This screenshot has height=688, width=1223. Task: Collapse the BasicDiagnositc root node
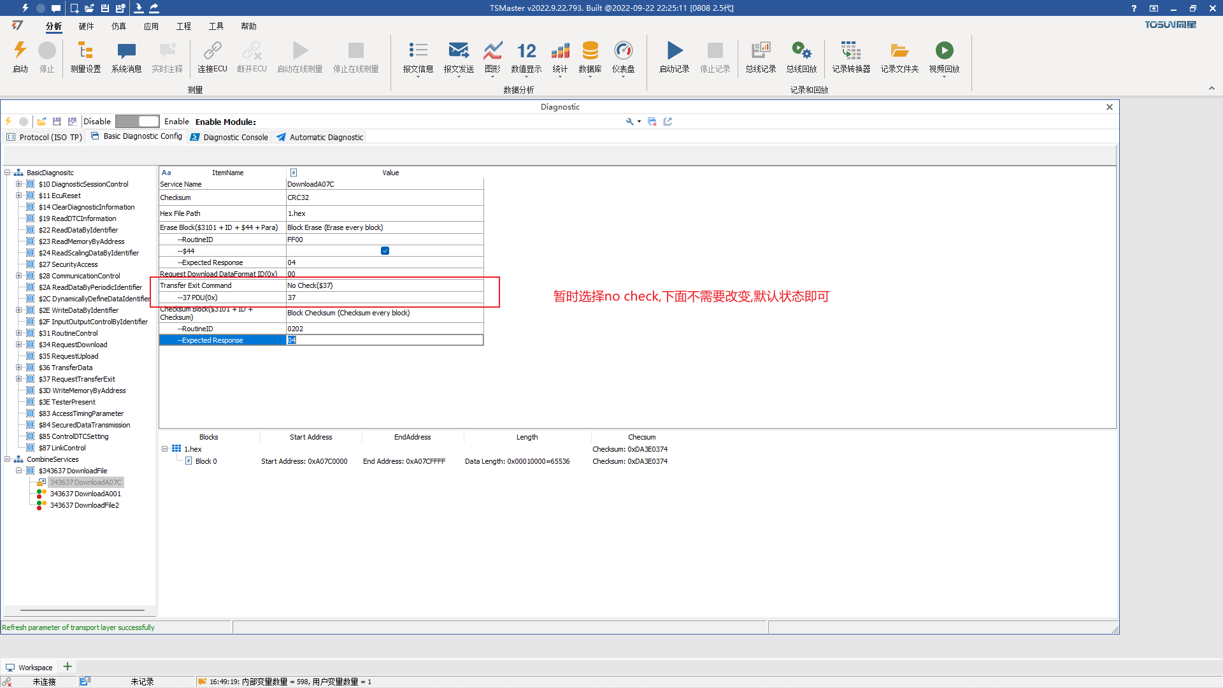tap(7, 173)
